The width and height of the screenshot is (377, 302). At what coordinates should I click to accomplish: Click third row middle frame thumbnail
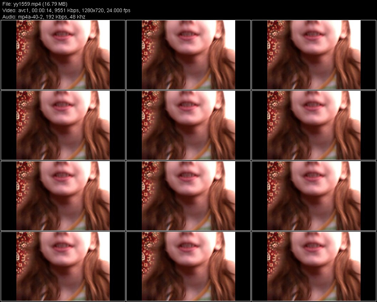tap(188, 196)
